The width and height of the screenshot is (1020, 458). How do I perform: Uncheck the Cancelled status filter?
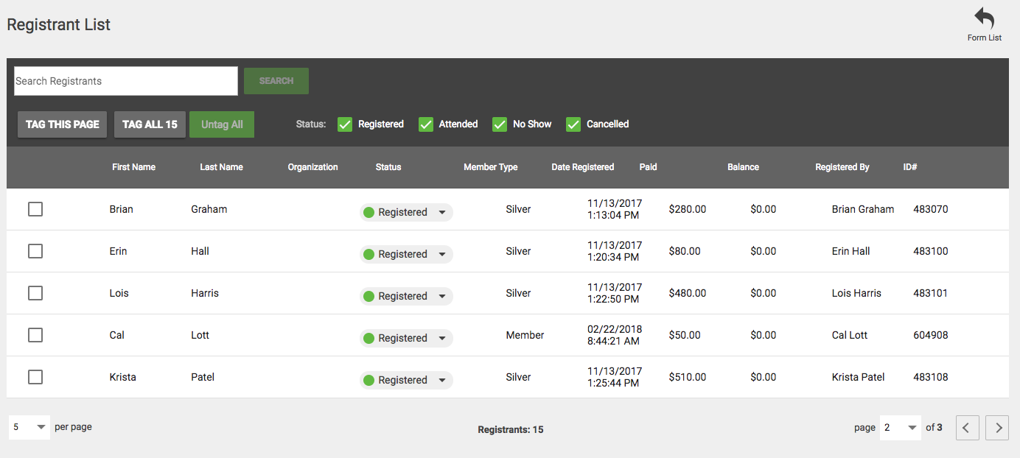(573, 124)
